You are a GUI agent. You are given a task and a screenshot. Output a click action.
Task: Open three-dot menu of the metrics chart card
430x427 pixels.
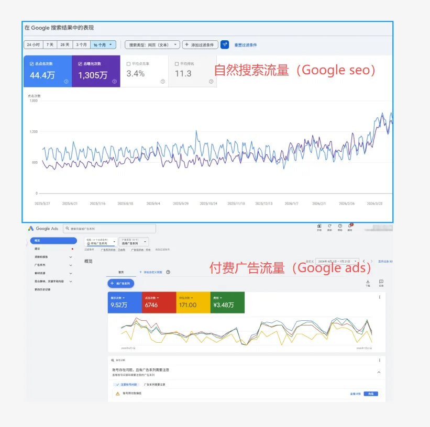tap(380, 297)
